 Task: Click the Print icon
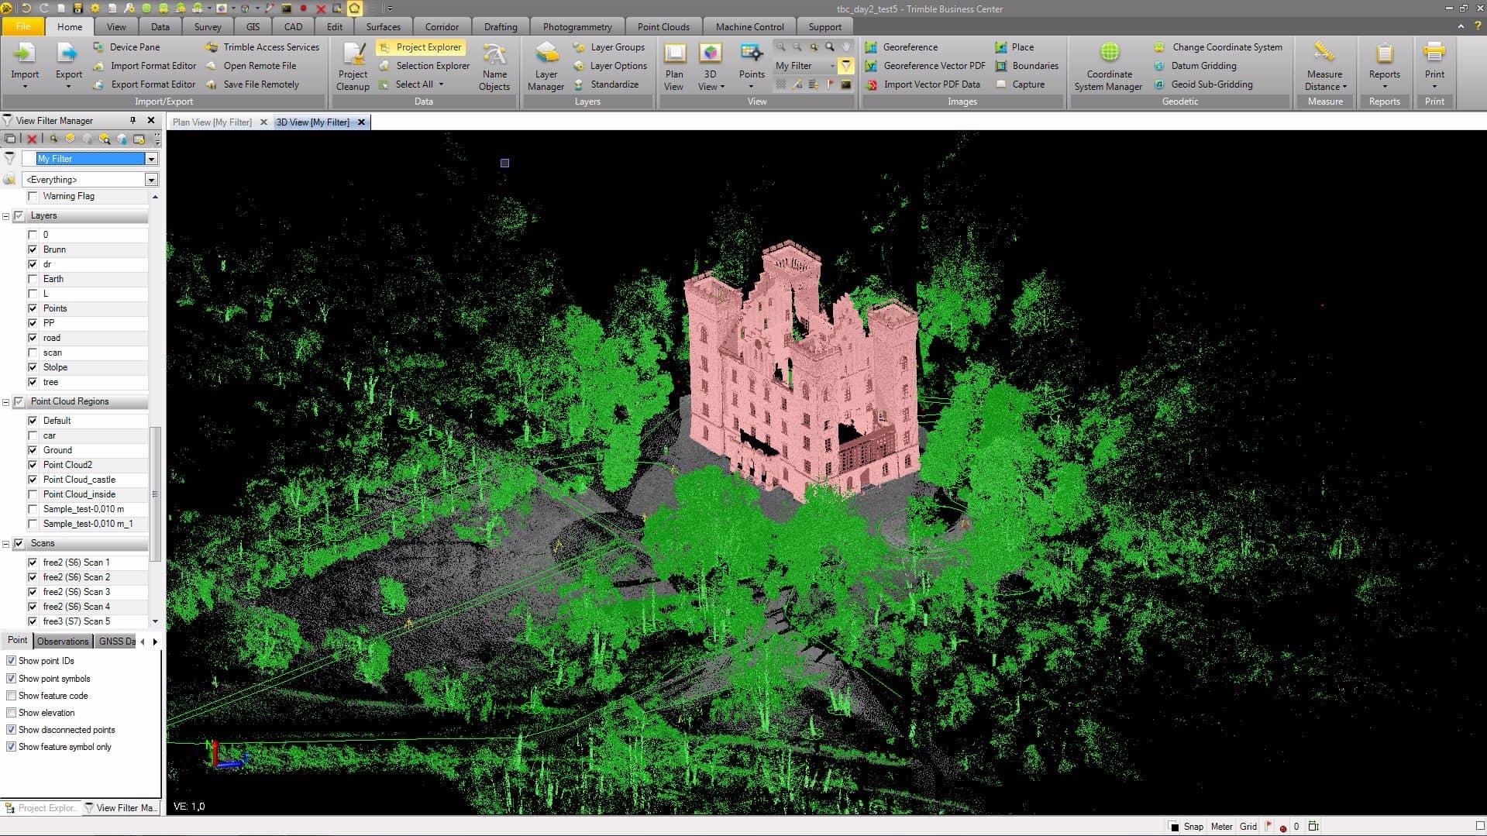1434,53
